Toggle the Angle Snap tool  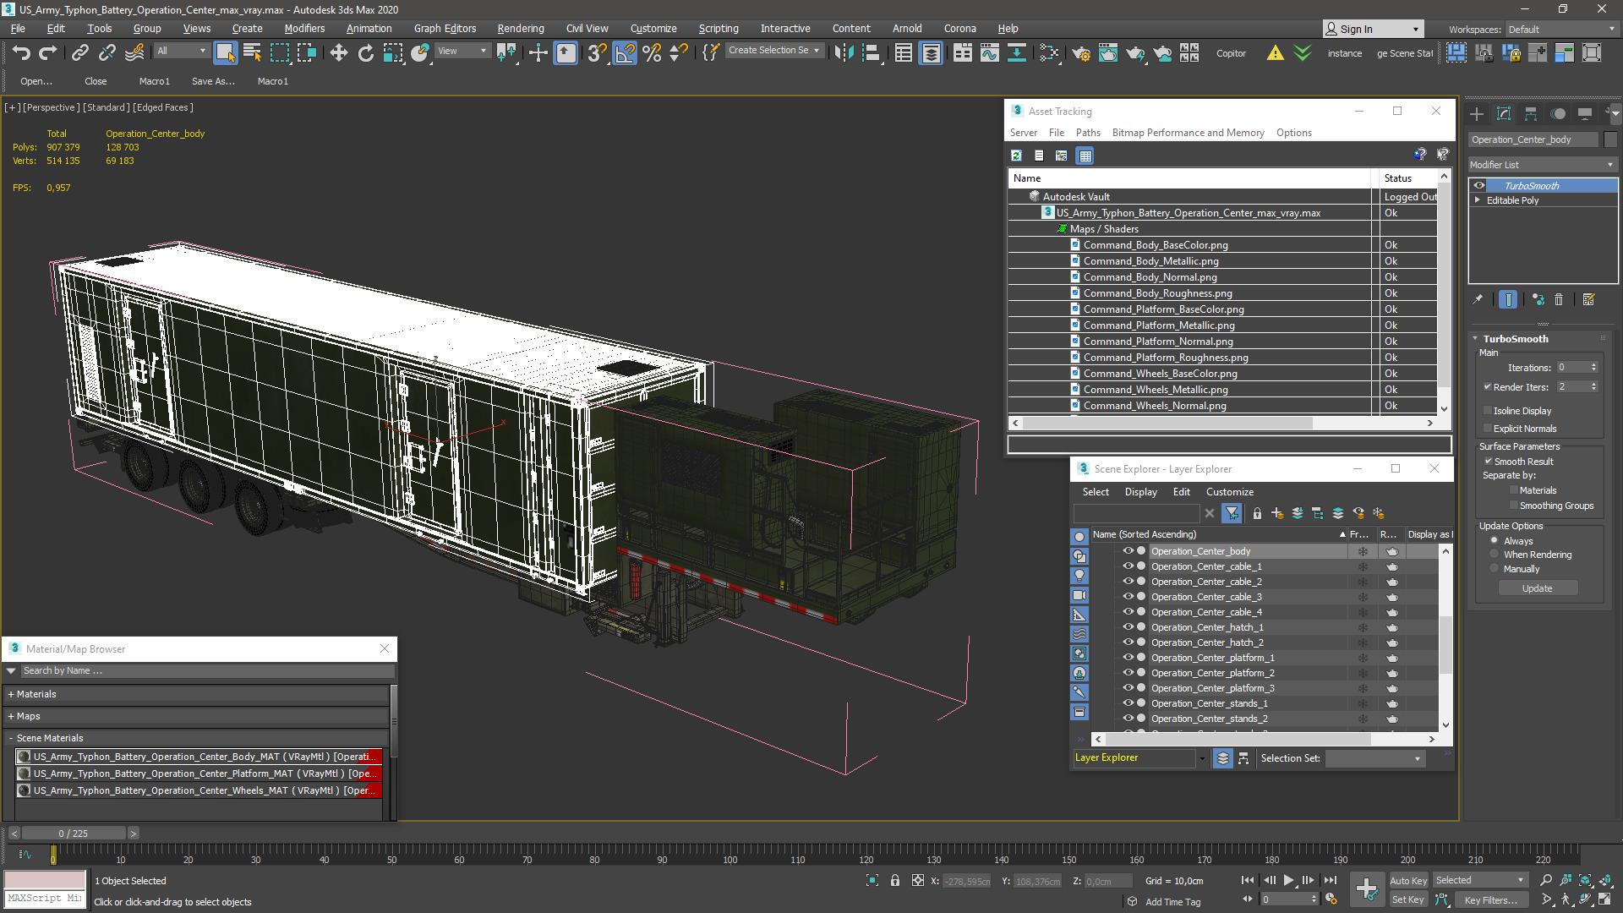pyautogui.click(x=625, y=53)
